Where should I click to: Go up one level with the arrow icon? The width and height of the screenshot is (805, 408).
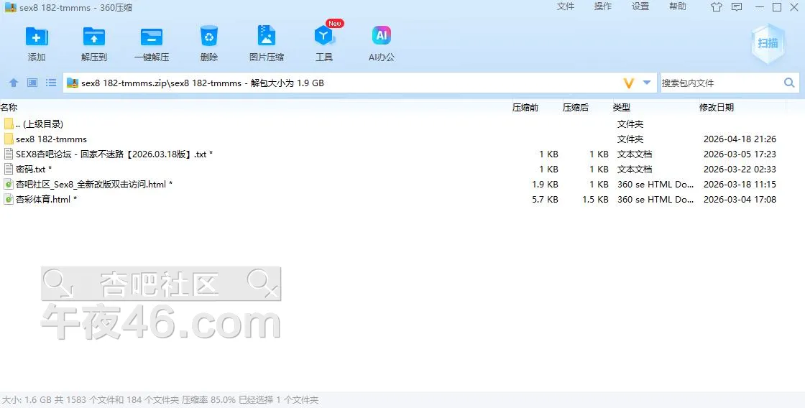pyautogui.click(x=13, y=83)
